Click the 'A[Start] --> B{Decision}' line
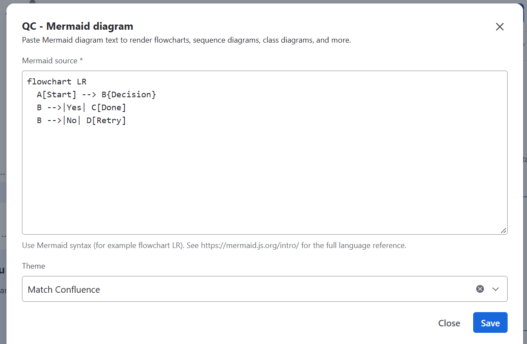Image resolution: width=527 pixels, height=344 pixels. point(96,95)
